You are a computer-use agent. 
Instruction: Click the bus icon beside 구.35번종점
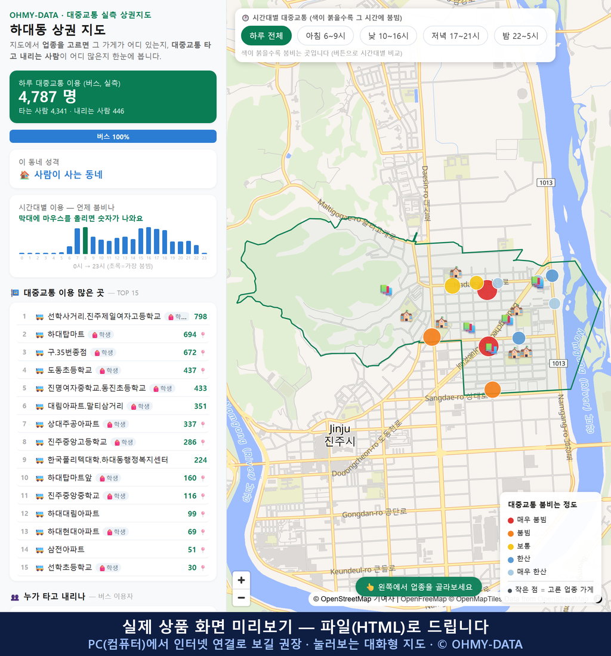click(x=39, y=352)
